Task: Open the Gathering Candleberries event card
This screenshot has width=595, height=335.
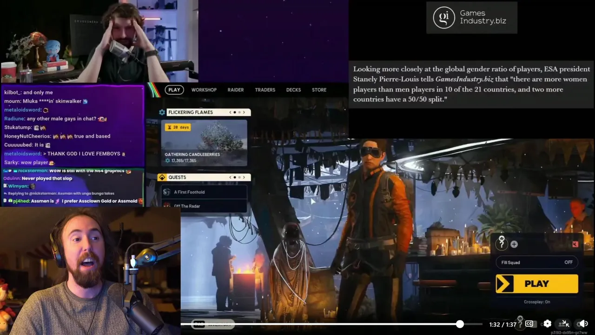Action: (204, 142)
